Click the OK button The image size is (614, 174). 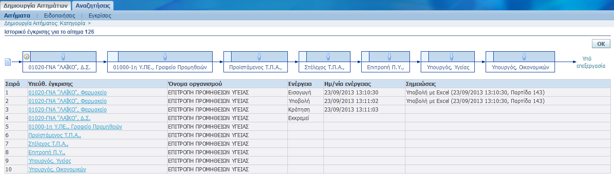601,44
